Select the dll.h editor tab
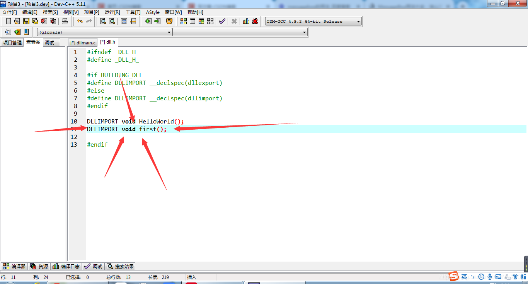528x284 pixels. click(108, 42)
